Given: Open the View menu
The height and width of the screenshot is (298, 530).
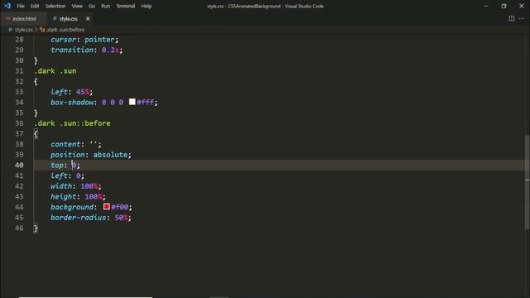Looking at the screenshot, I should [x=77, y=6].
